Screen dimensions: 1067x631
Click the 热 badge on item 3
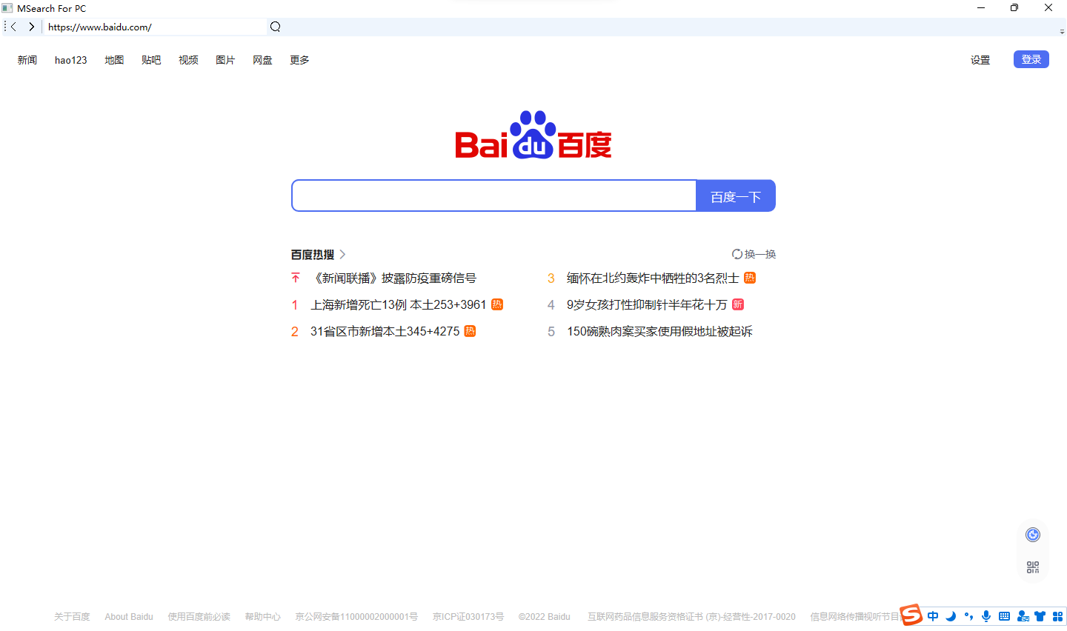(750, 278)
